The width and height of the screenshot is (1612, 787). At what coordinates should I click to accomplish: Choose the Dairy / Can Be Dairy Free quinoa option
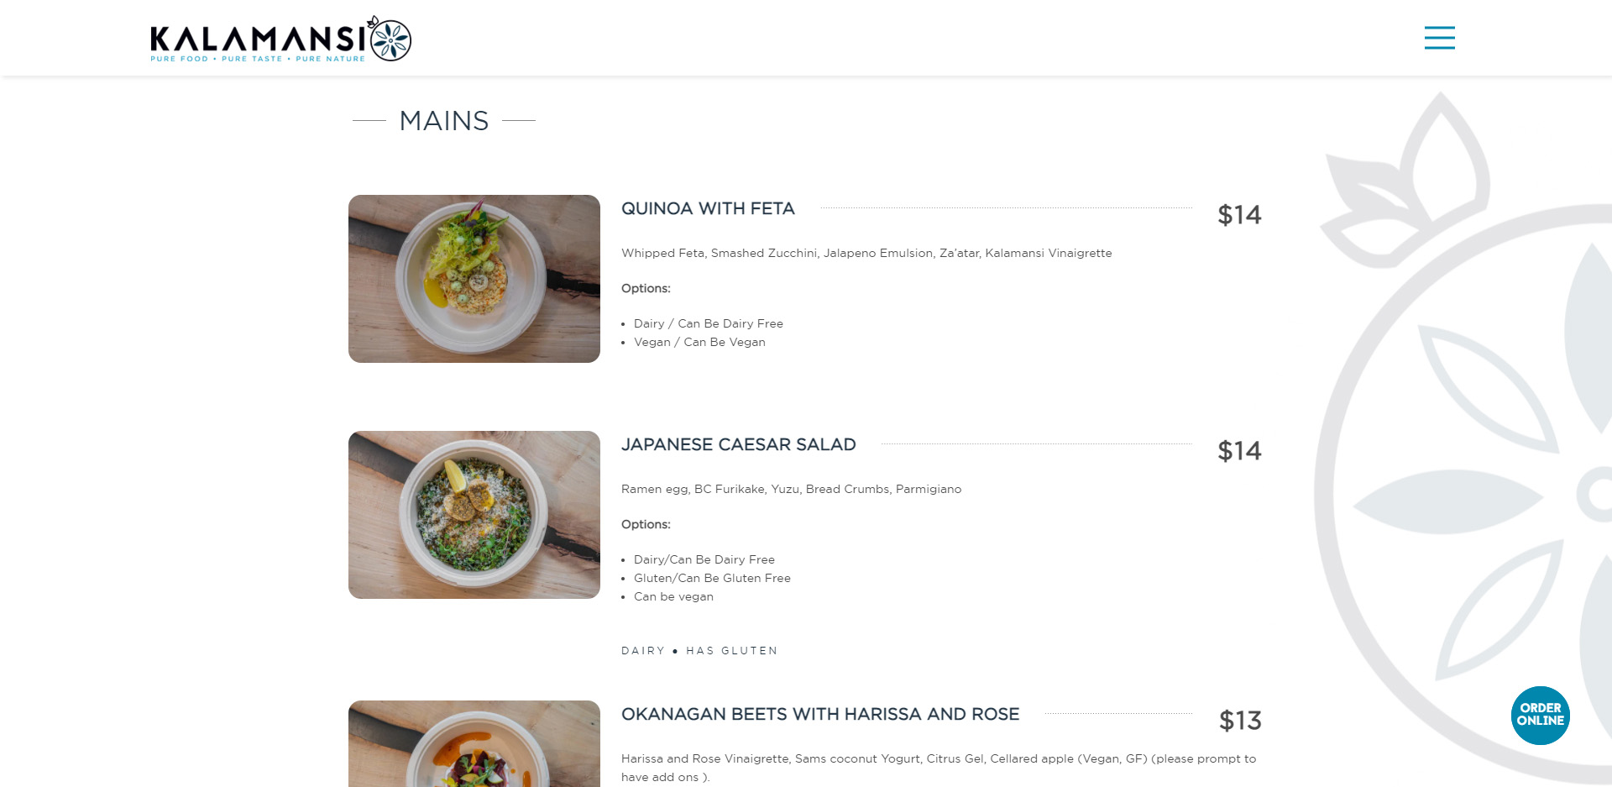coord(708,323)
